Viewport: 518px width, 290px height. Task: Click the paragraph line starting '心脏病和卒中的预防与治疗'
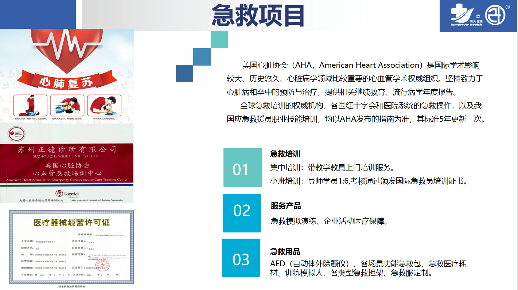click(x=342, y=91)
